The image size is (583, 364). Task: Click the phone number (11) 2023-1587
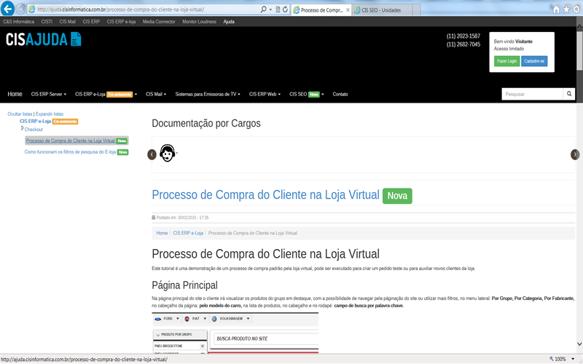point(463,36)
